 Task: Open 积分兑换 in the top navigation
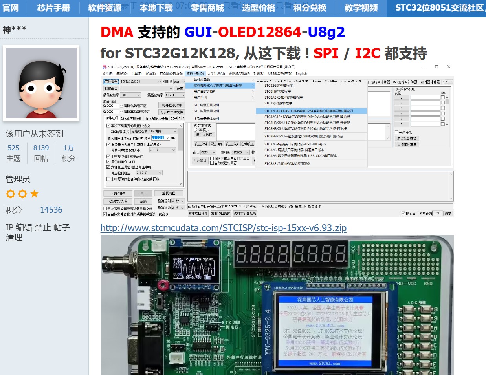coord(310,8)
